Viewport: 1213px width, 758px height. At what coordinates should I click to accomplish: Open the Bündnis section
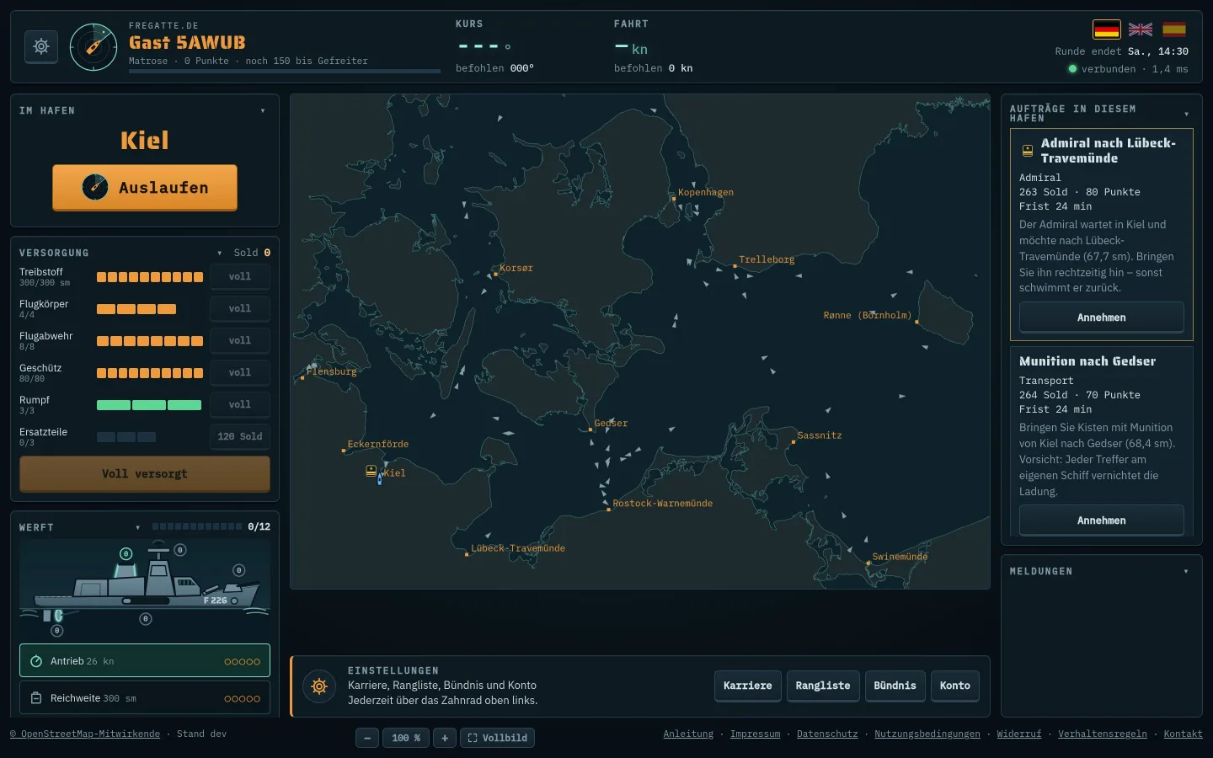click(895, 686)
